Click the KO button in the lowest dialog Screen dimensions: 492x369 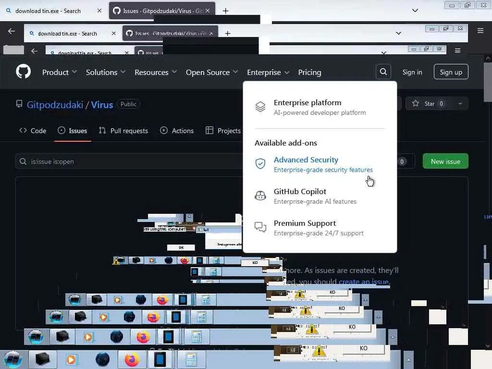(x=363, y=349)
